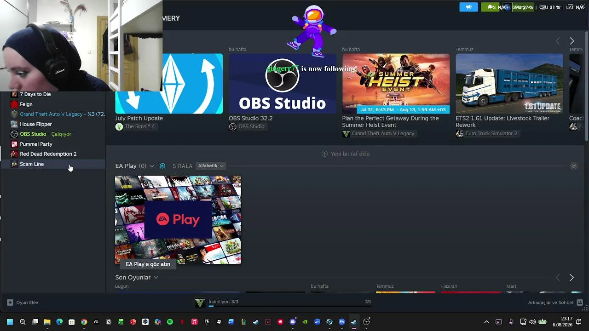Screen dimensions: 589x331
Task: Open the volume control in system tray
Action: tap(532, 322)
